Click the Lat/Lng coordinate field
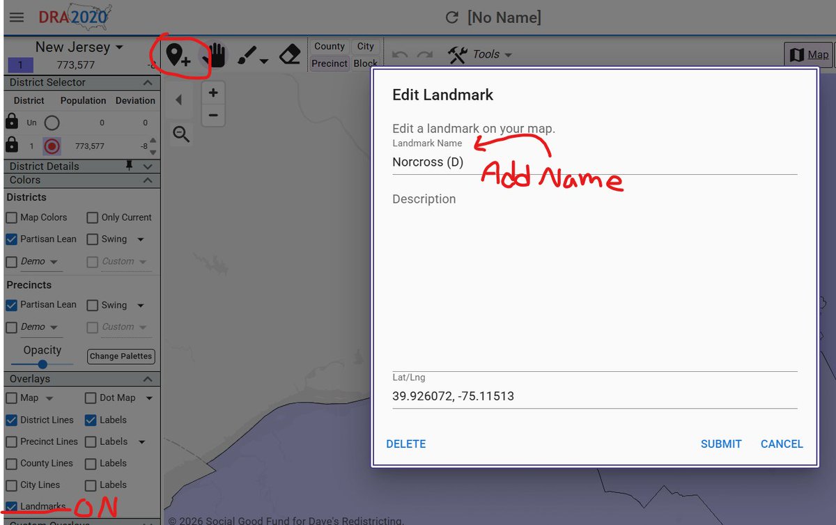 click(x=595, y=397)
